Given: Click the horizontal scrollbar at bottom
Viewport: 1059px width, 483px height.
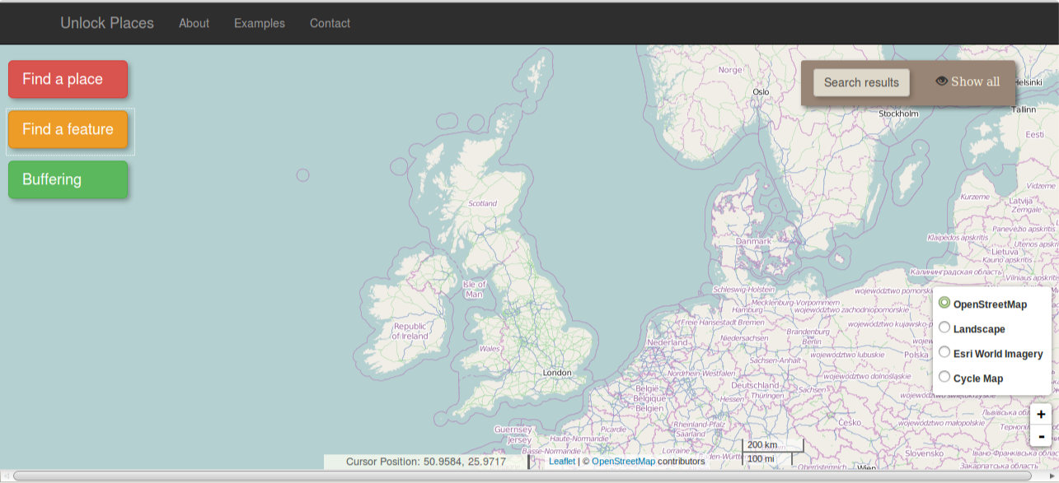Looking at the screenshot, I should (522, 476).
